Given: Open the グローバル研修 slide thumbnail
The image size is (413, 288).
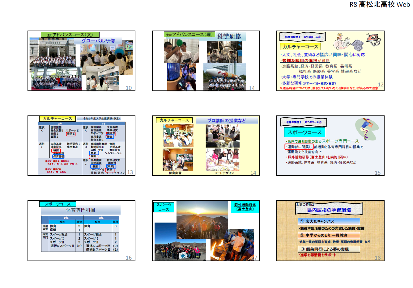Looking at the screenshot, I should coord(82,61).
